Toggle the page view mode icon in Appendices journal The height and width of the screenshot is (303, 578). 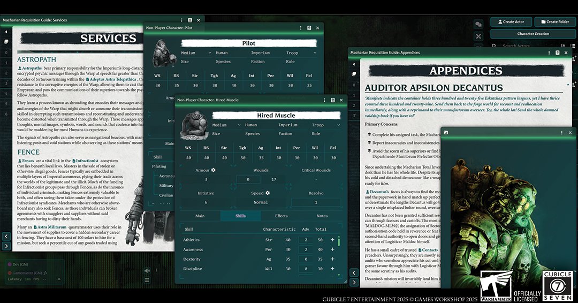(354, 74)
